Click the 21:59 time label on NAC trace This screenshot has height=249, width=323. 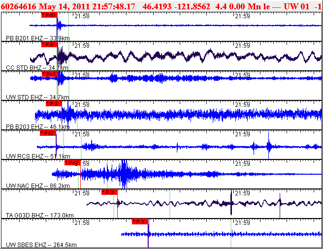point(243,164)
